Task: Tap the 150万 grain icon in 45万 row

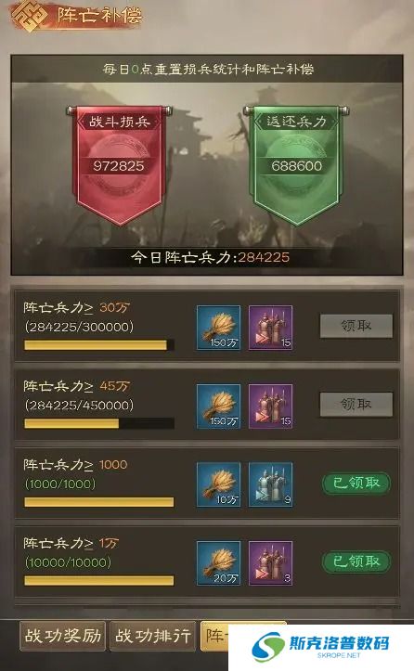Action: pos(218,406)
